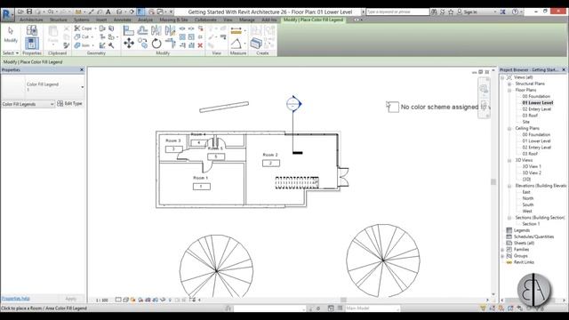
Task: Select Mirror - Pick Axis tool
Action: (156, 30)
